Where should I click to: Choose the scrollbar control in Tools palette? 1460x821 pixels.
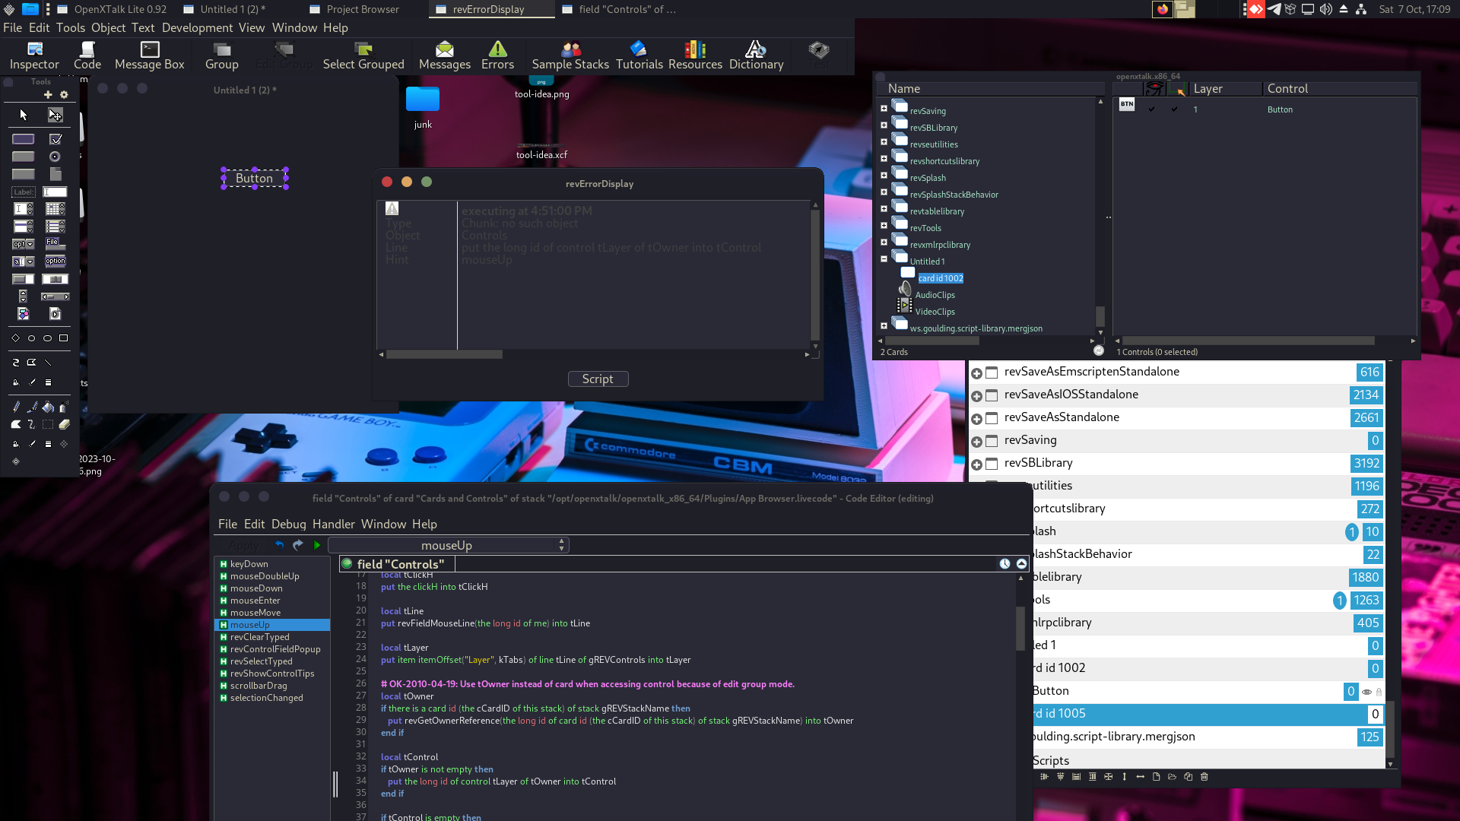56,296
